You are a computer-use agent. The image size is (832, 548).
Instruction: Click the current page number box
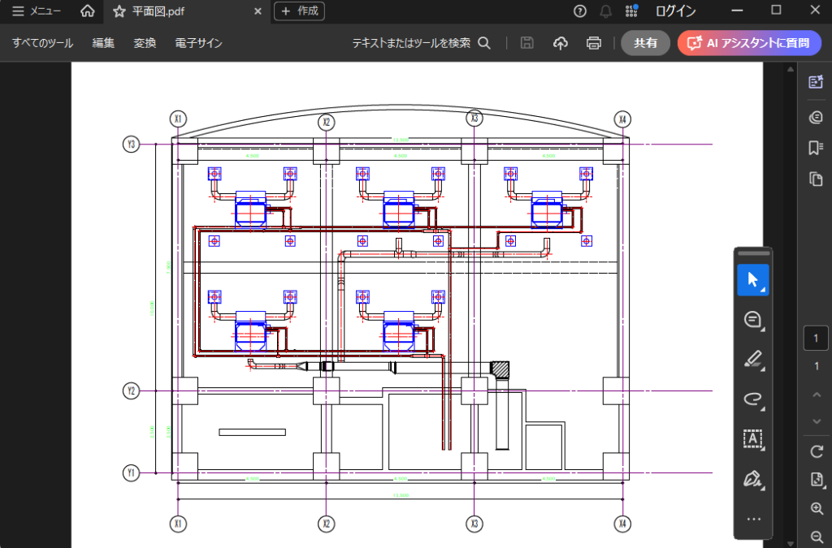(816, 339)
